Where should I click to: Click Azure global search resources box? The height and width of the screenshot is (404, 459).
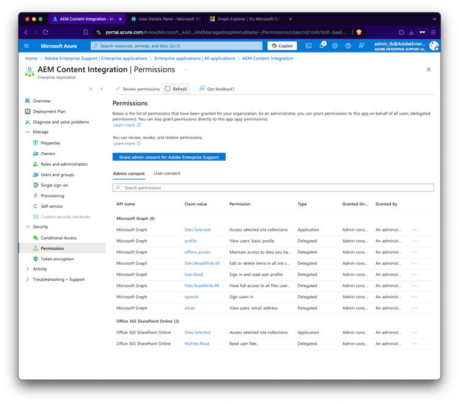click(x=177, y=46)
